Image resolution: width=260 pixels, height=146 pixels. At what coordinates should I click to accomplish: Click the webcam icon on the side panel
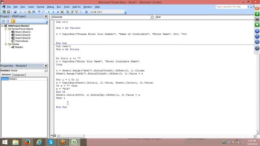(x=257, y=19)
